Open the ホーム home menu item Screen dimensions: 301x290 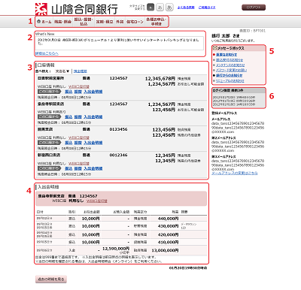point(44,22)
